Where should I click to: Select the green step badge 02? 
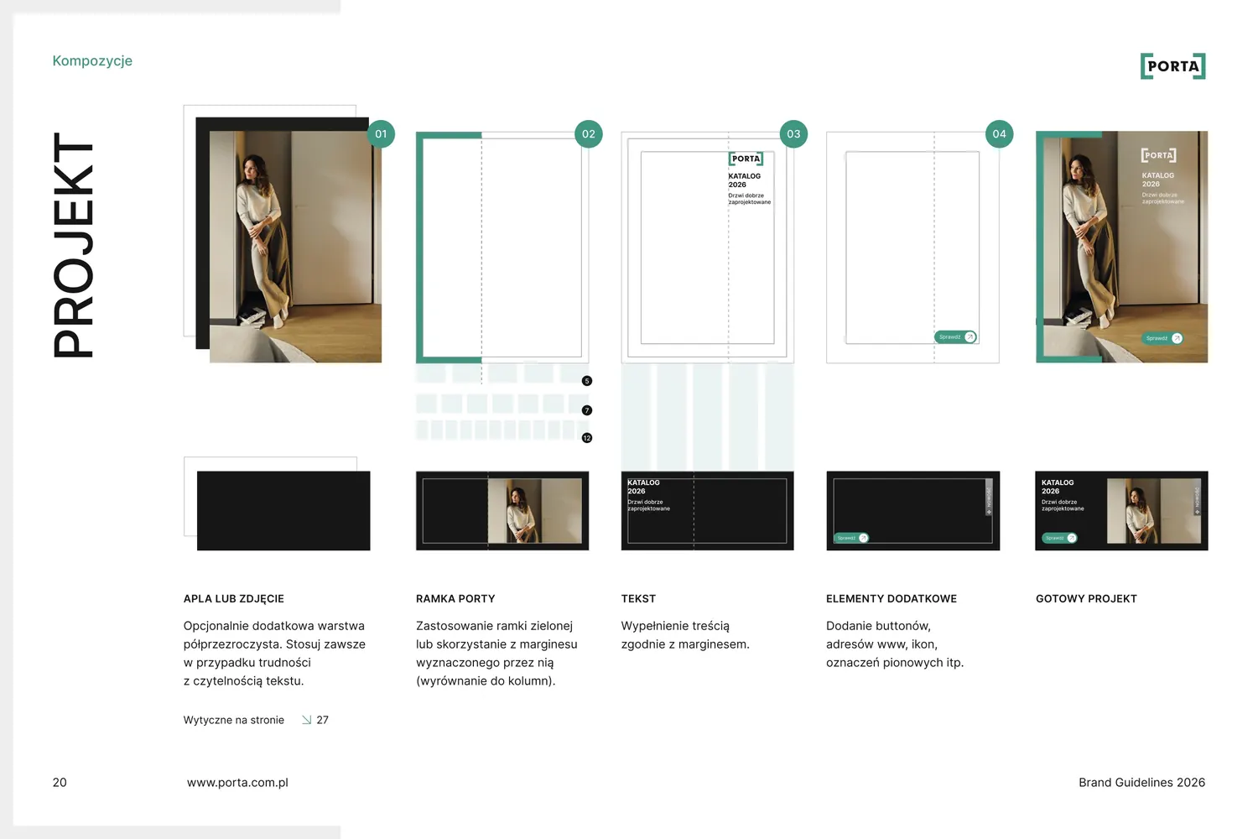pyautogui.click(x=589, y=134)
